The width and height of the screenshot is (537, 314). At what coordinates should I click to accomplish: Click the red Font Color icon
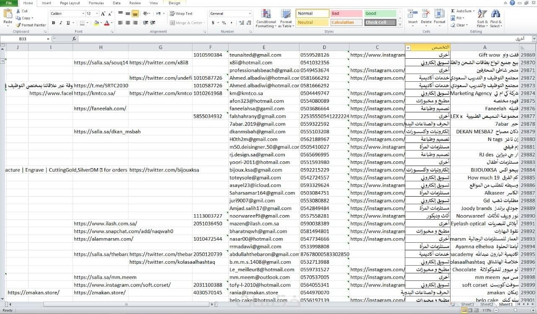106,23
